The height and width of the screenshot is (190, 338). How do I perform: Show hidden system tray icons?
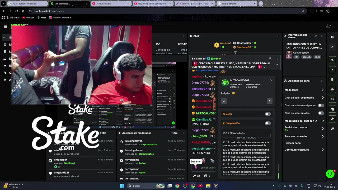[273, 186]
